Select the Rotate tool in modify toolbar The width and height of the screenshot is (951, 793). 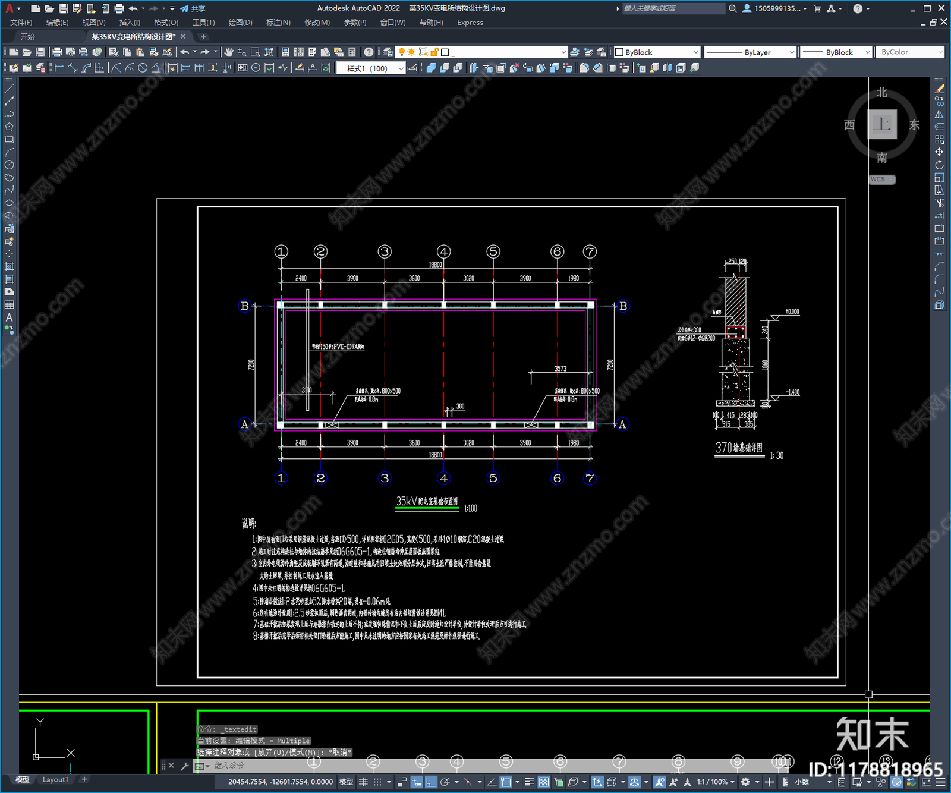[x=939, y=165]
